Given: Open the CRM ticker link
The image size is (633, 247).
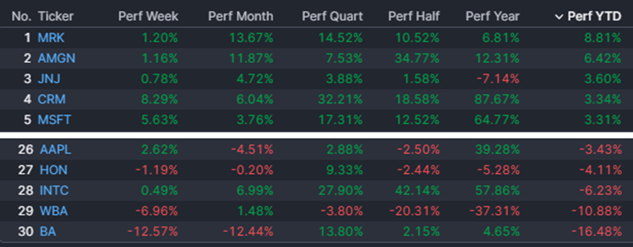Looking at the screenshot, I should pos(52,99).
